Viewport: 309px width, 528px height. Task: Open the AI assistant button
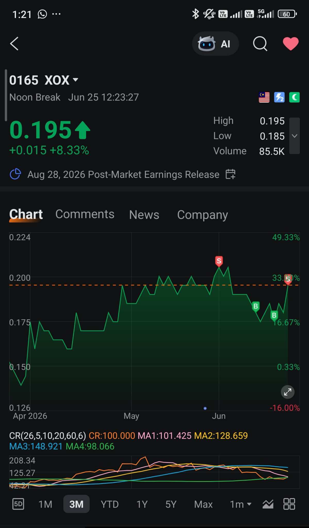(x=215, y=44)
